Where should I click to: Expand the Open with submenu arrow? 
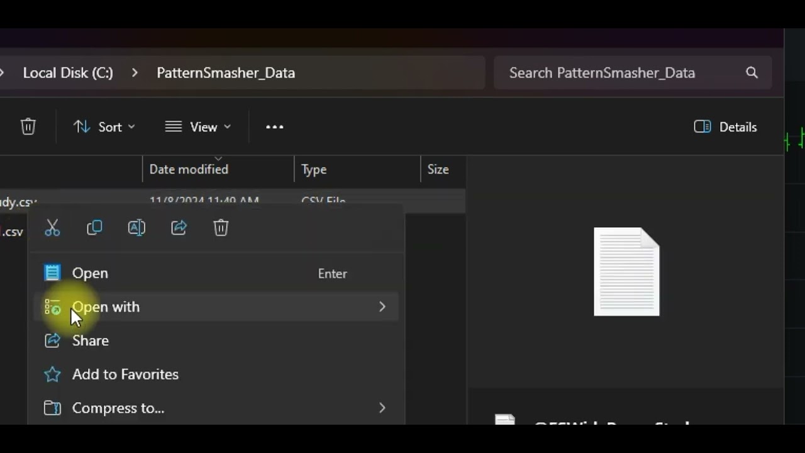382,307
